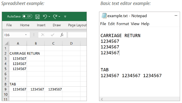
Task: Click cell A8 reading TAB
Action: (x=18, y=84)
